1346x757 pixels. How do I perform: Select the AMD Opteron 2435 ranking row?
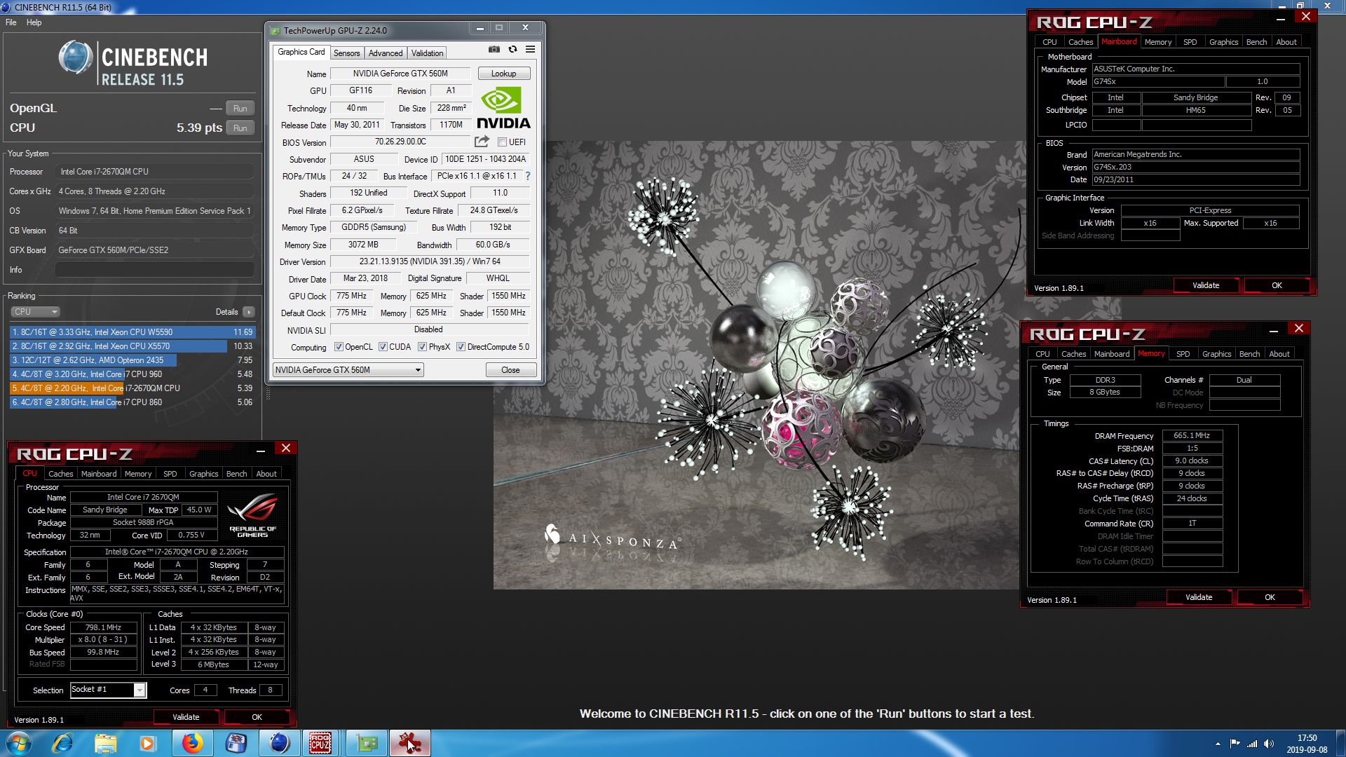pos(132,360)
